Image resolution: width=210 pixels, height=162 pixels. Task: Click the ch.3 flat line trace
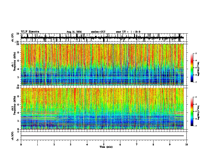click(102, 136)
